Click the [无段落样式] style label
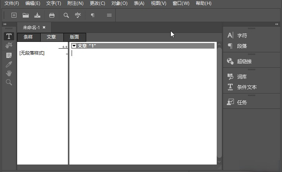Screen dimensions: 282x172 tap(32, 53)
